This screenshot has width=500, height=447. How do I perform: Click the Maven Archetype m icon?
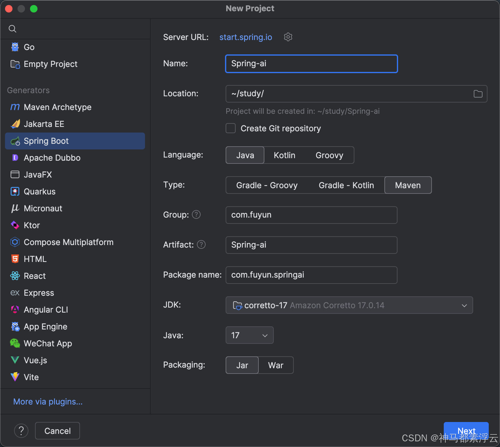15,107
